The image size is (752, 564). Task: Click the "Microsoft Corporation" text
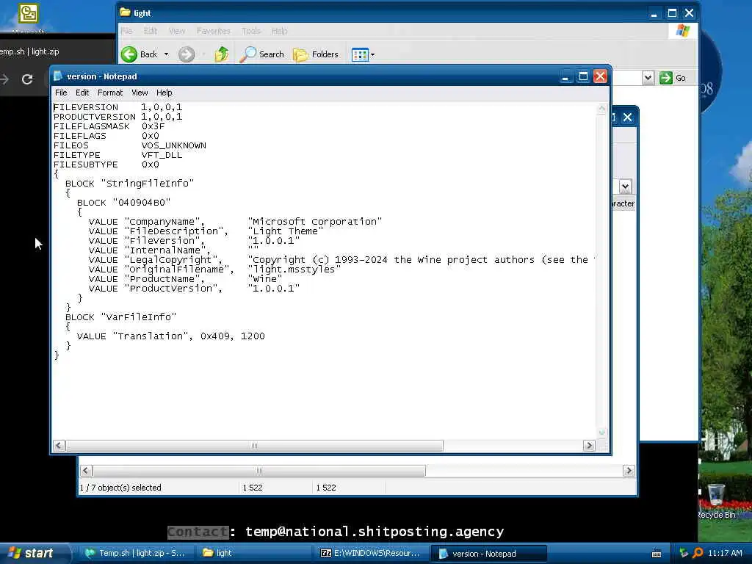[x=315, y=222]
